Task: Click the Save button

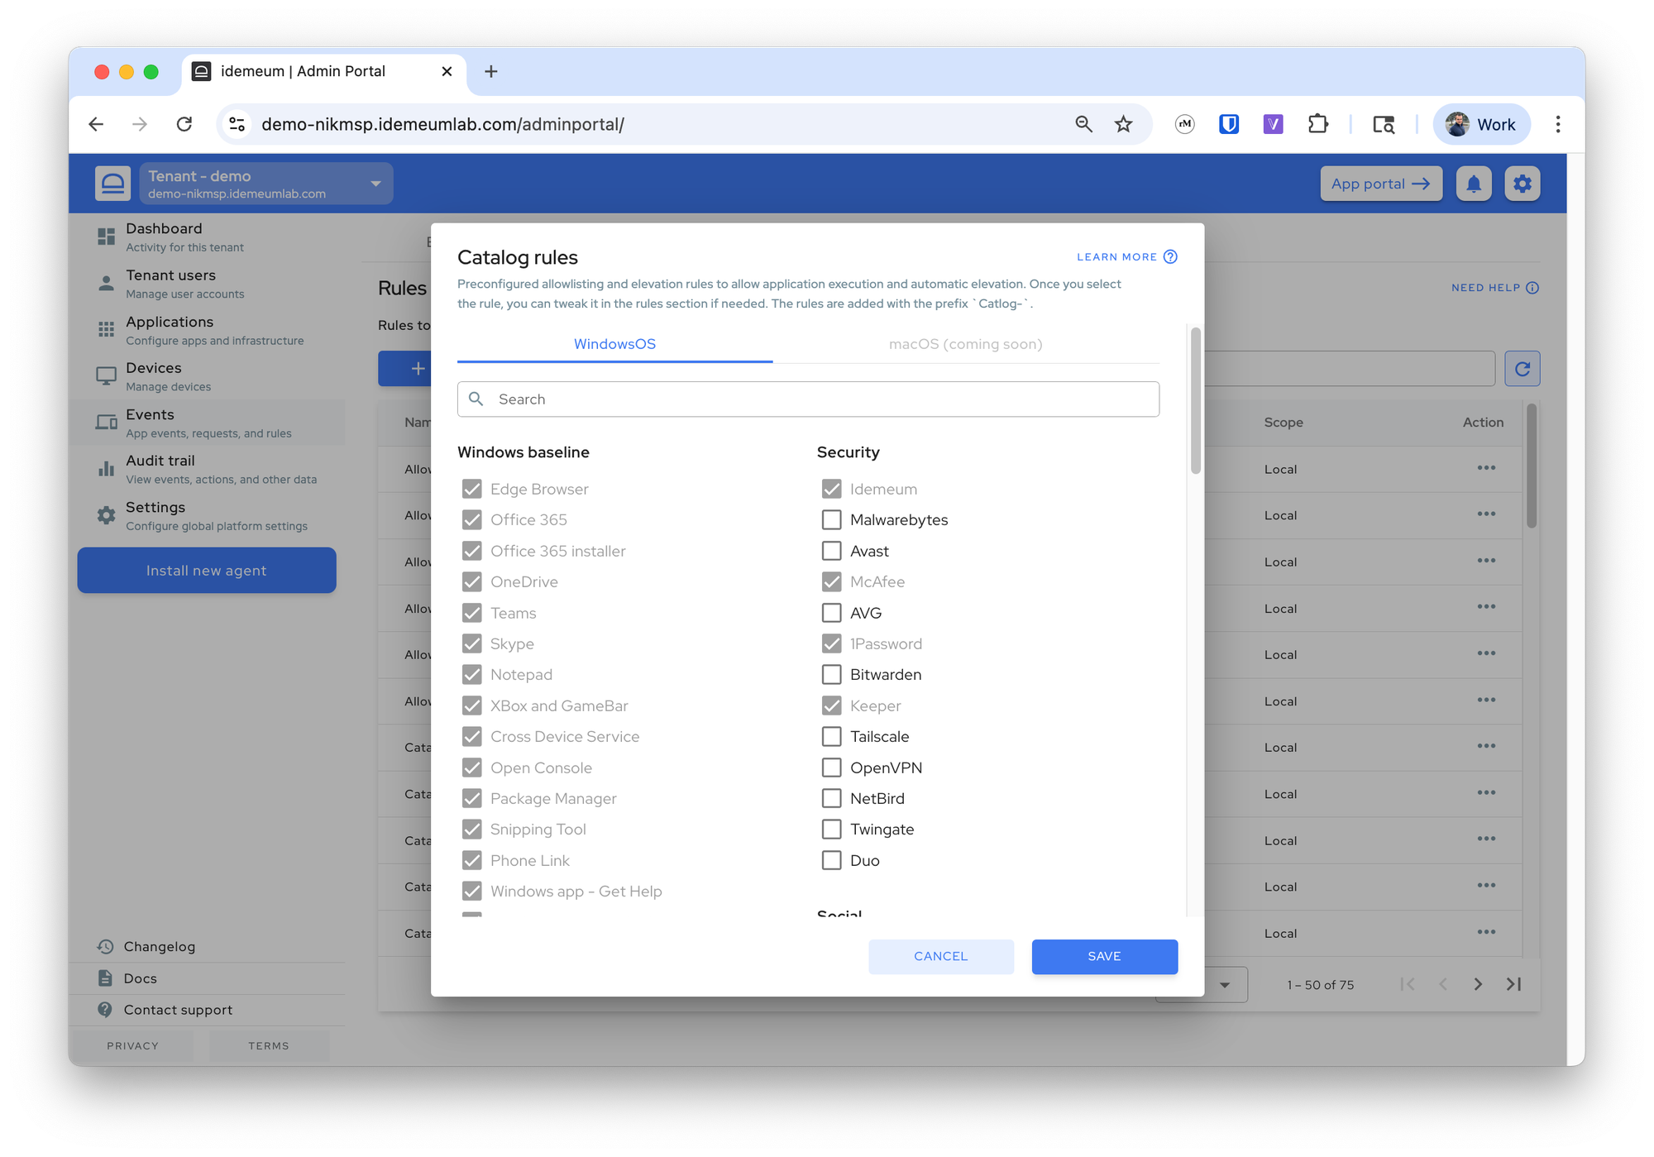Action: (x=1104, y=957)
